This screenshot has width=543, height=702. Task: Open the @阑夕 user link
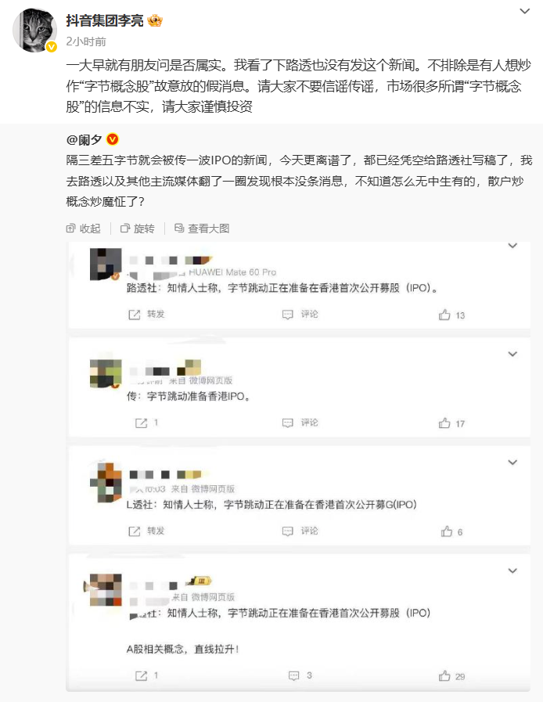85,139
